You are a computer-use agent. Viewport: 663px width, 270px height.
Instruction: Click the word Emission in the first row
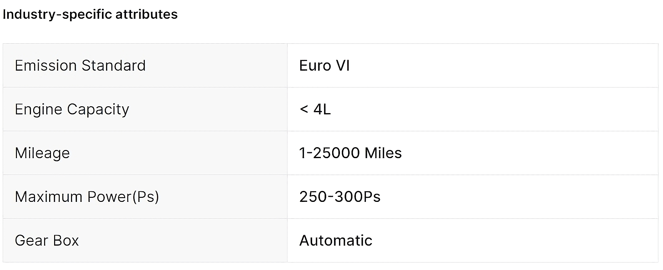[x=46, y=66]
